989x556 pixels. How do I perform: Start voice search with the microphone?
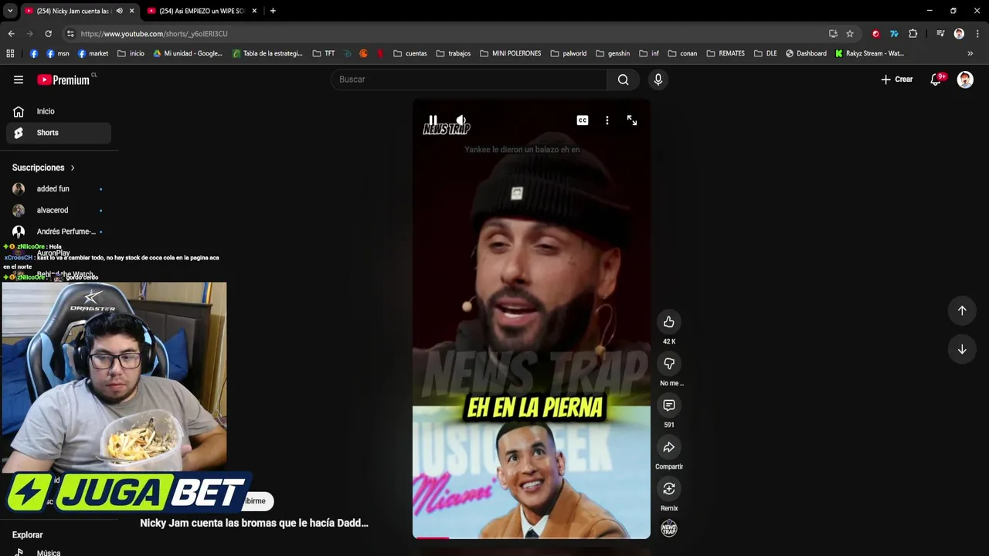point(658,80)
